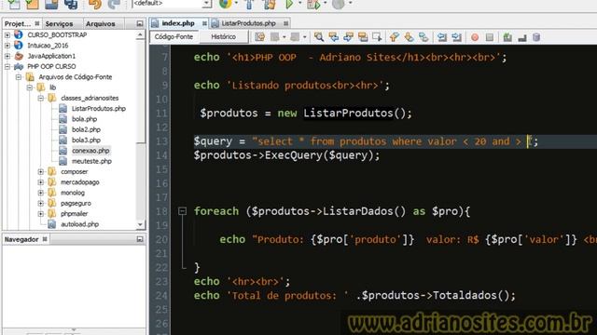Toggle Highlight Search in editor toolbar

pos(363,37)
